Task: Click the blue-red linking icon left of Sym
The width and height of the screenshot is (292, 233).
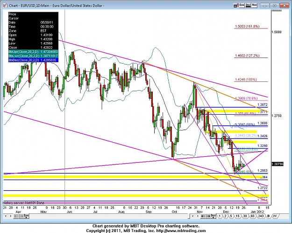Action: [236, 6]
